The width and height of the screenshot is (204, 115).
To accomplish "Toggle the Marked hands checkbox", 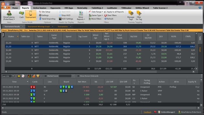I will 45,76.
